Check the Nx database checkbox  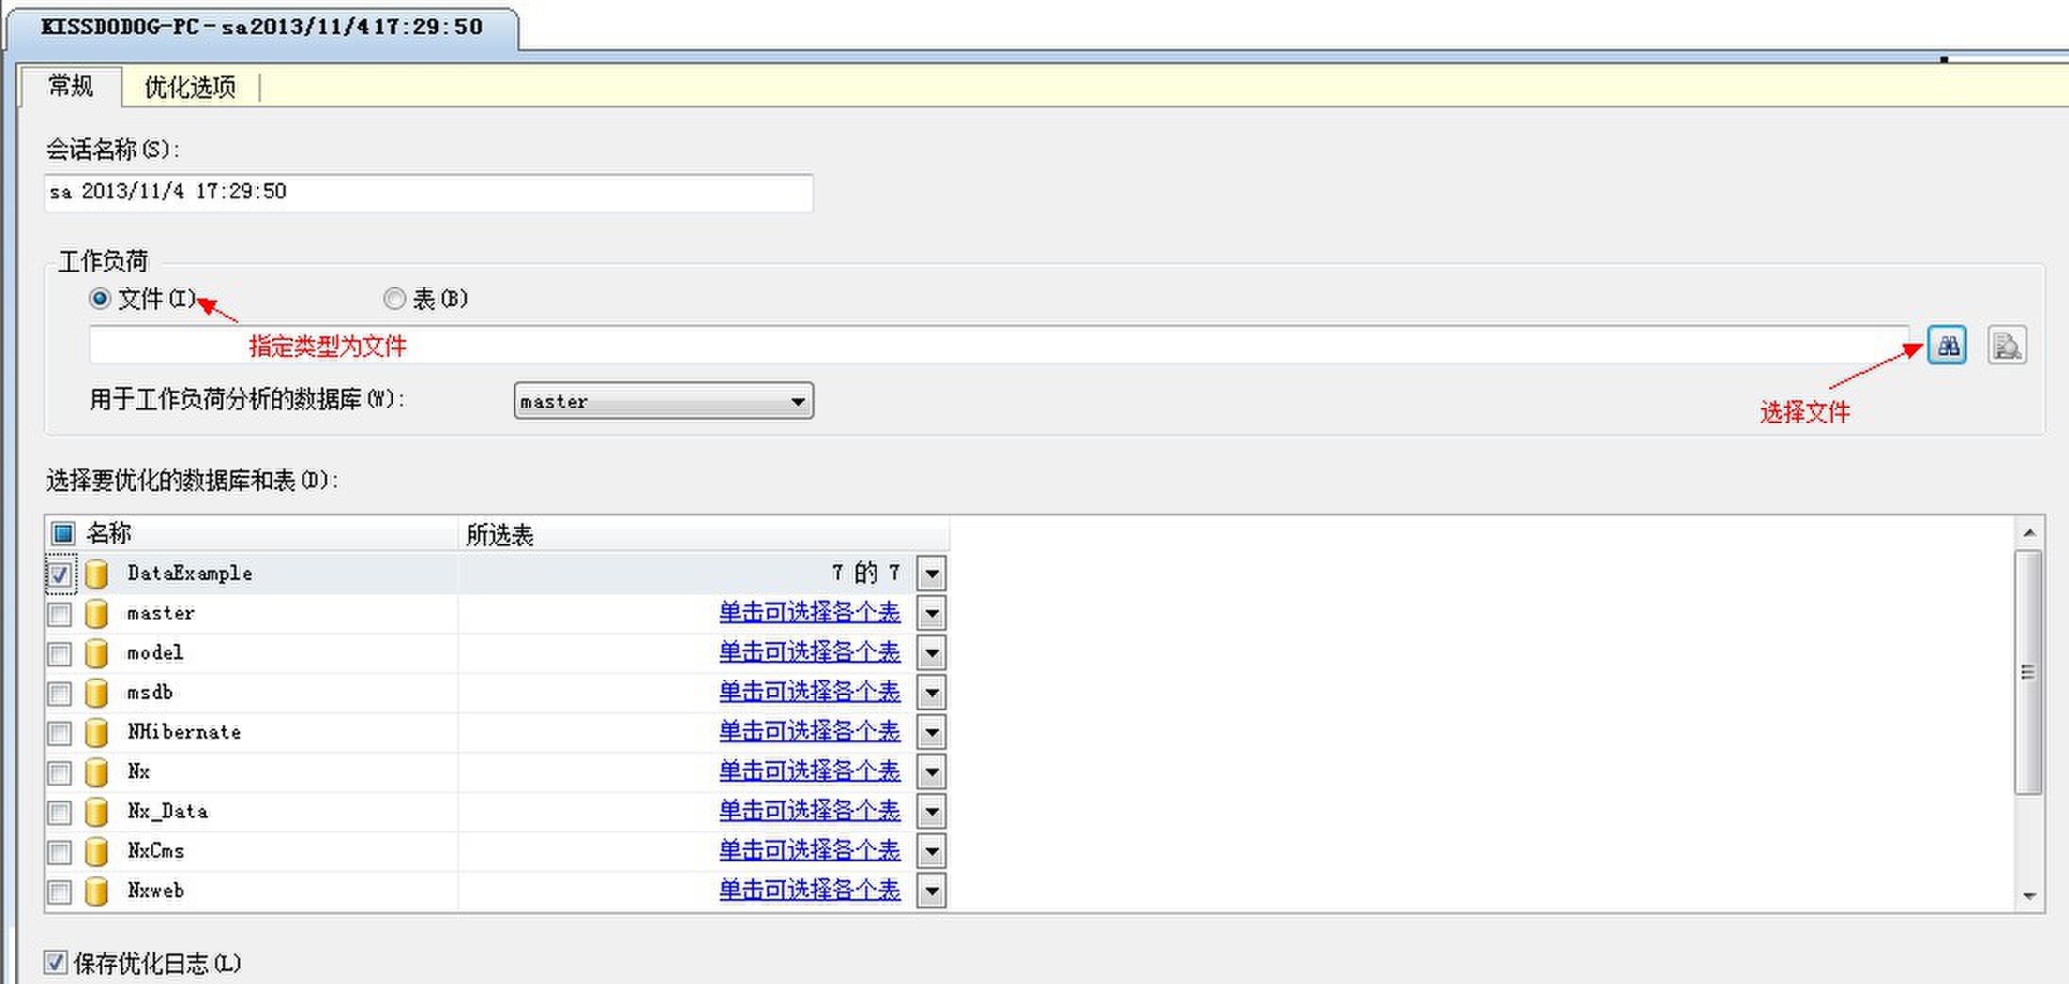60,772
